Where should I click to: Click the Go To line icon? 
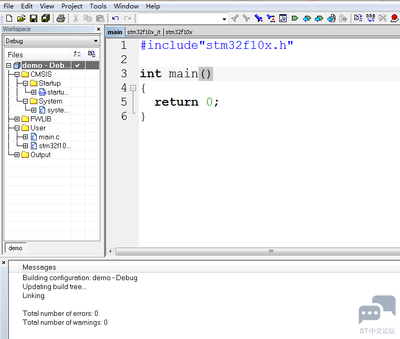[x=283, y=18]
